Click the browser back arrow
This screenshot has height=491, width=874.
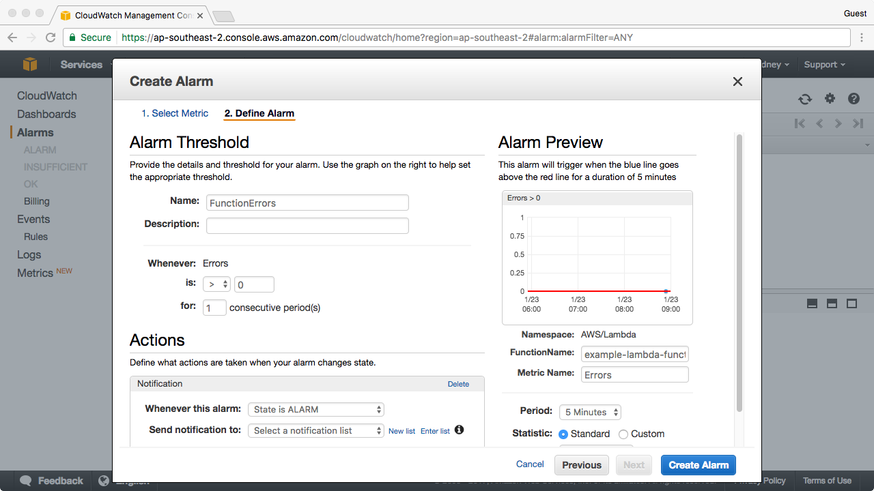[x=12, y=38]
